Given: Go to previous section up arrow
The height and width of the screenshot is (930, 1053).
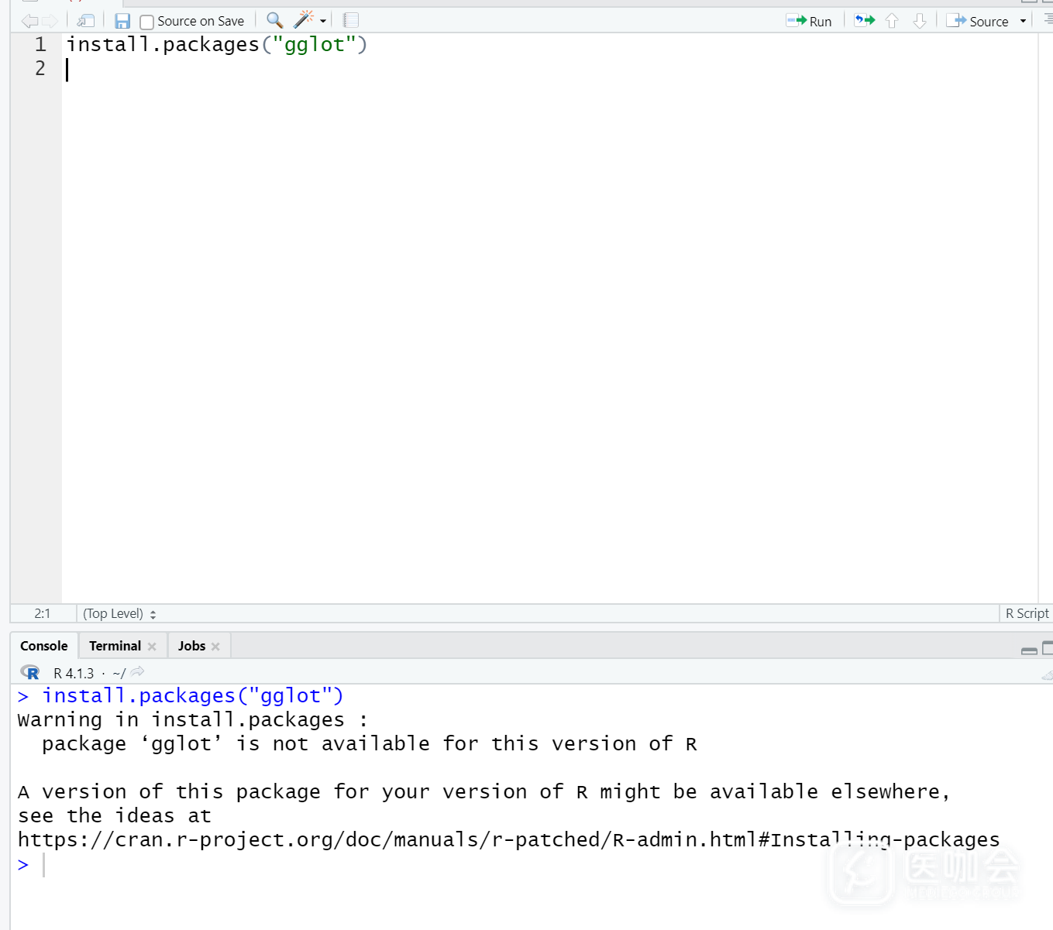Looking at the screenshot, I should 892,21.
